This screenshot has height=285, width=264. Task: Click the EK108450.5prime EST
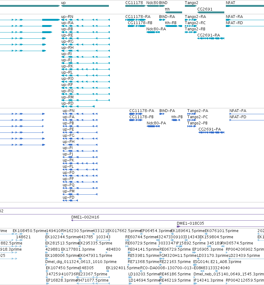pos(29,231)
